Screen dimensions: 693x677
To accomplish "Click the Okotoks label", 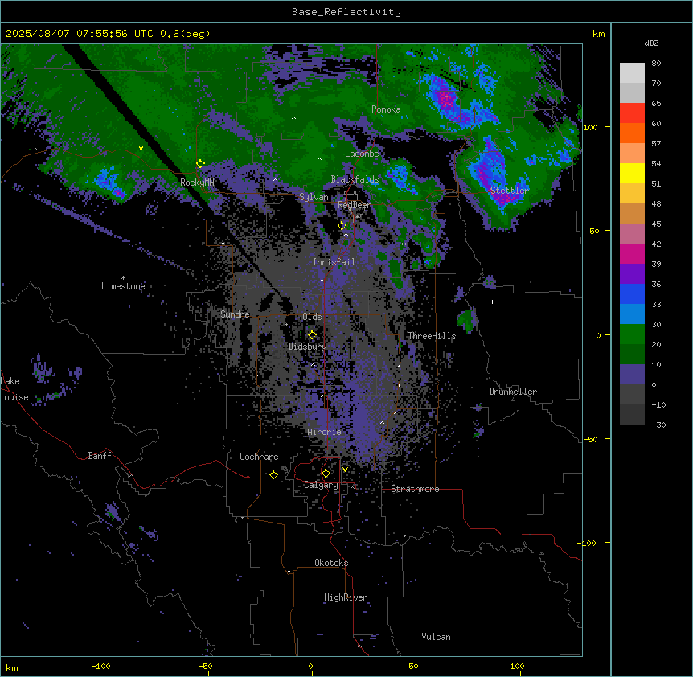I will point(331,563).
